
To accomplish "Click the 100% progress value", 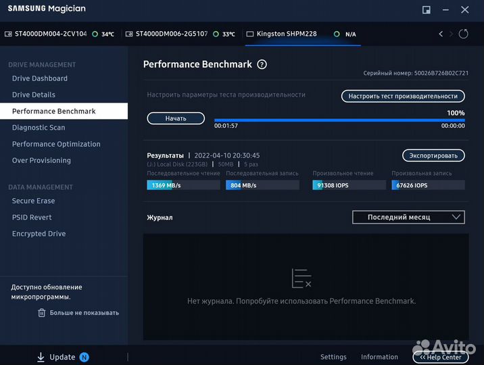I will 456,113.
